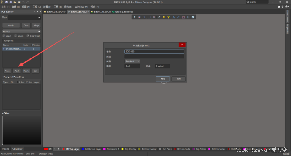Click the open folder icon
This screenshot has width=291, height=156.
[x=15, y=2]
